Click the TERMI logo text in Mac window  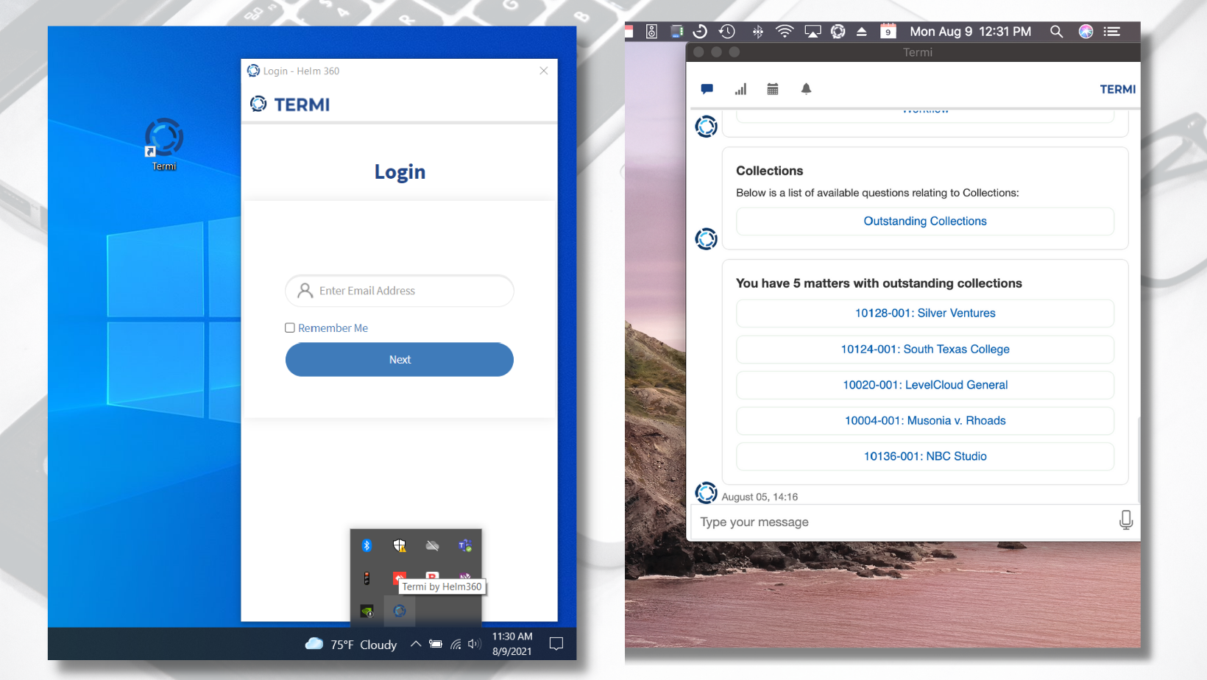tap(1118, 89)
